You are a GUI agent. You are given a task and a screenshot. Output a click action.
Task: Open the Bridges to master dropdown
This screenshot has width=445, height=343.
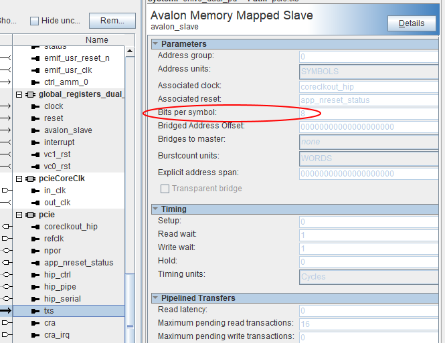[x=369, y=142]
